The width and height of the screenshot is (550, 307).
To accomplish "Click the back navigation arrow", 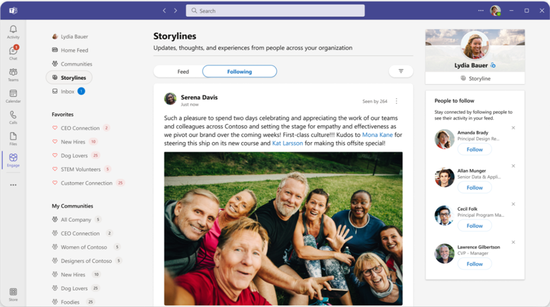I will (x=164, y=10).
